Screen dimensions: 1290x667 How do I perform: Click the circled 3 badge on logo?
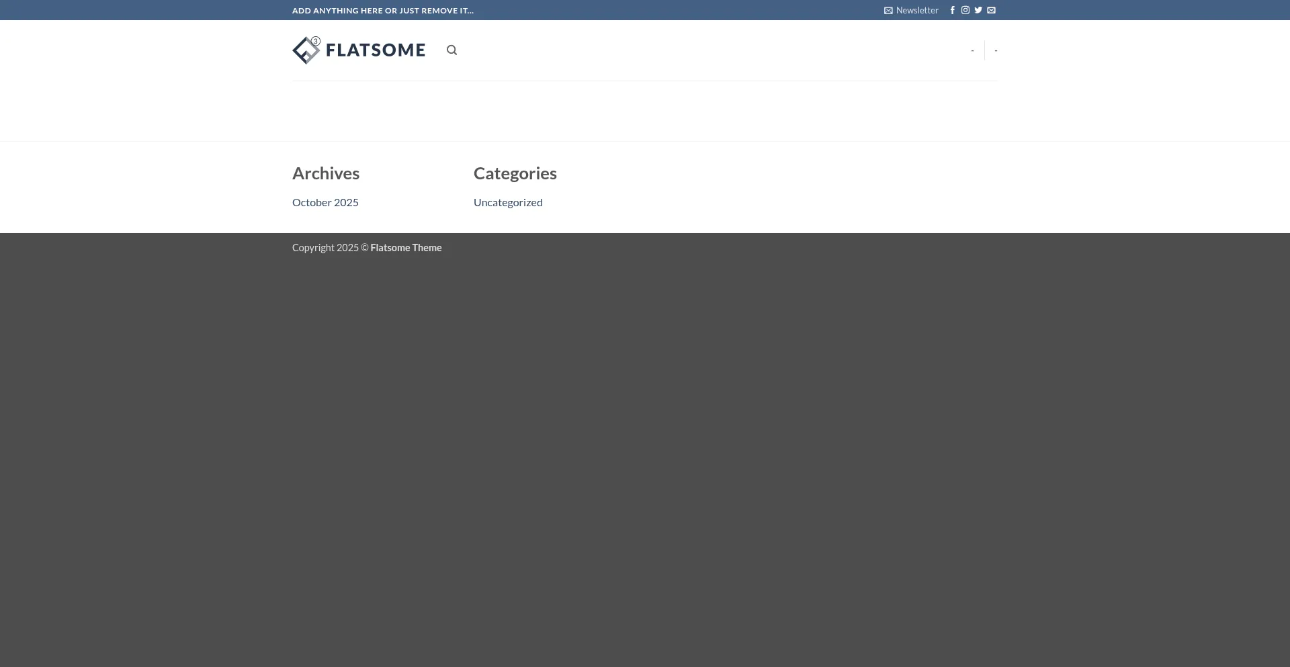click(x=316, y=41)
